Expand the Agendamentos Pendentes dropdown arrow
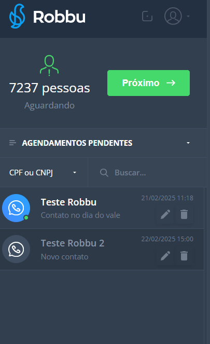 point(188,143)
